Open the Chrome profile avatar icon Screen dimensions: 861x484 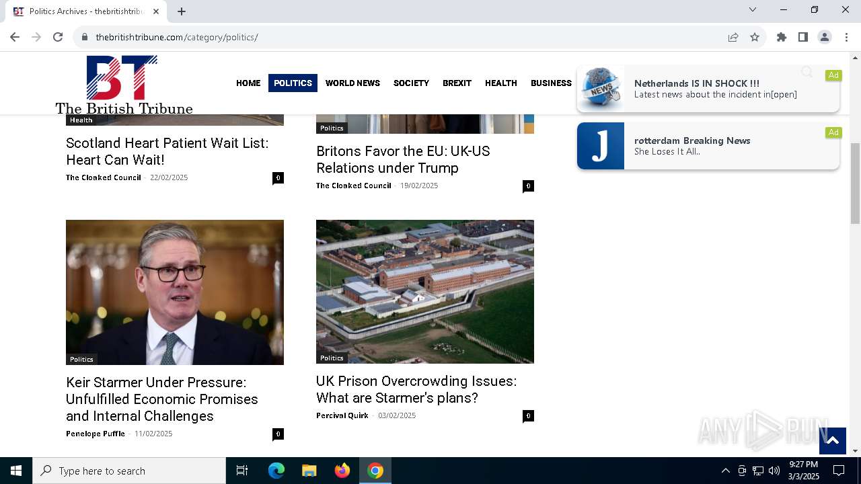tap(825, 37)
